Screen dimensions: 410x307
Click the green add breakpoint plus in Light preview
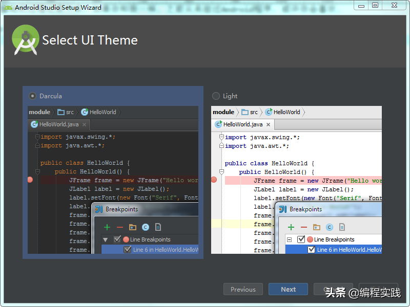pos(291,227)
